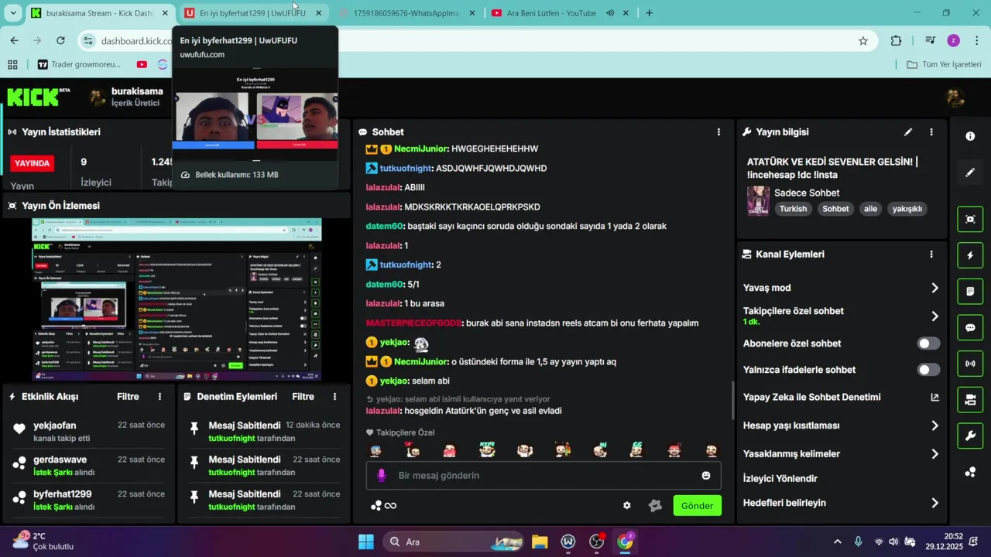Open Filtre in Etkinlik Akışı panel

point(128,396)
